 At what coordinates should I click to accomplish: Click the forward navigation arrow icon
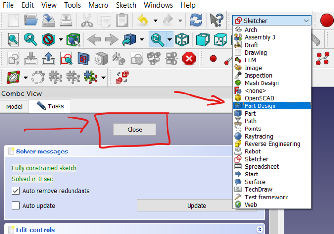(x=111, y=39)
